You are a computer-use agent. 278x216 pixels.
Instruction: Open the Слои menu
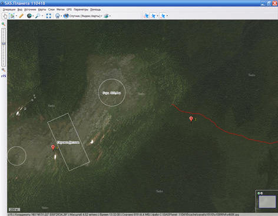(x=51, y=9)
